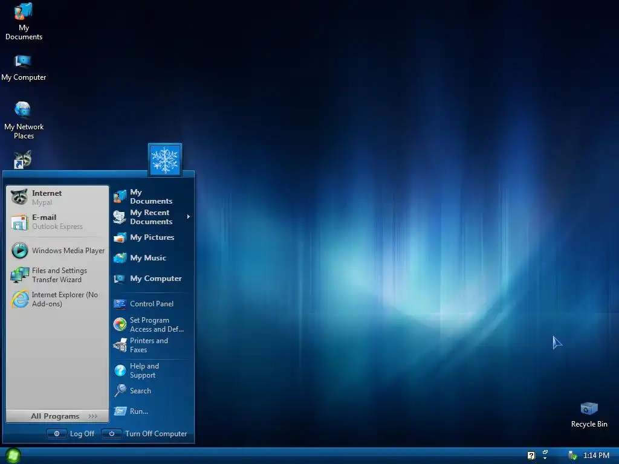Click the Internet Explorer (No Add-ons) icon

point(19,299)
